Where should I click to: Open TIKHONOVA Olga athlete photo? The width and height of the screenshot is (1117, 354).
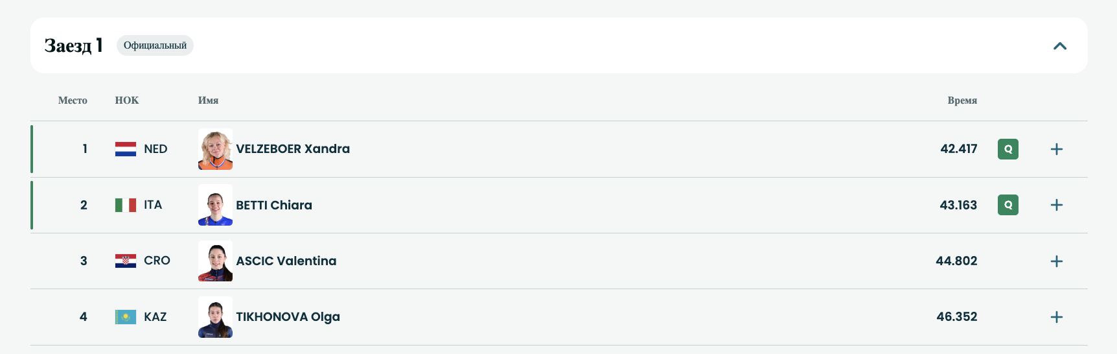pos(215,317)
